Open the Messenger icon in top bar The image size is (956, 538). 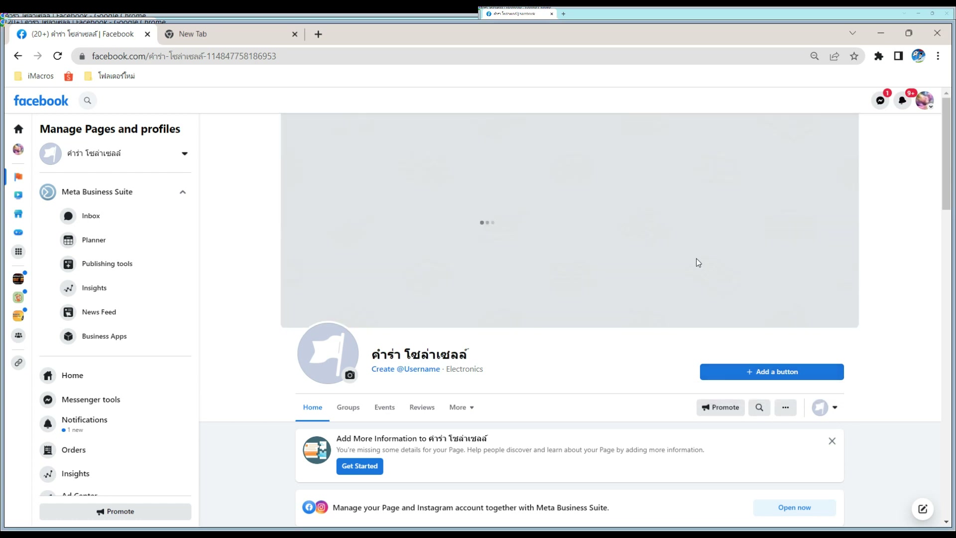point(880,101)
